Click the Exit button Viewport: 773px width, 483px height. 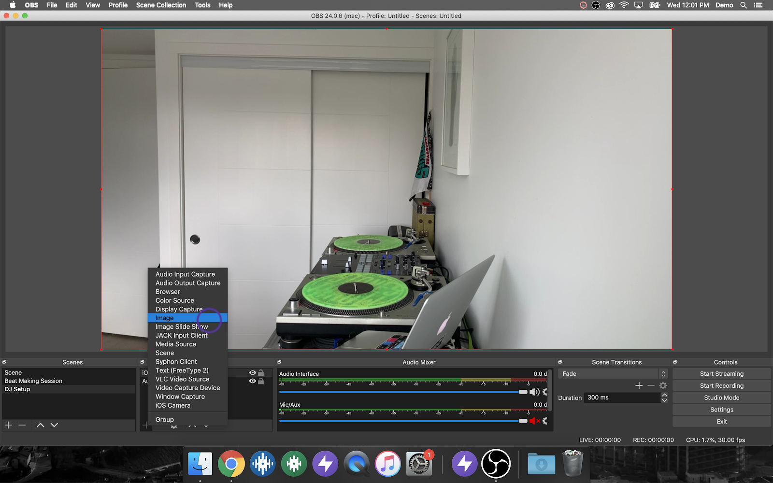722,422
